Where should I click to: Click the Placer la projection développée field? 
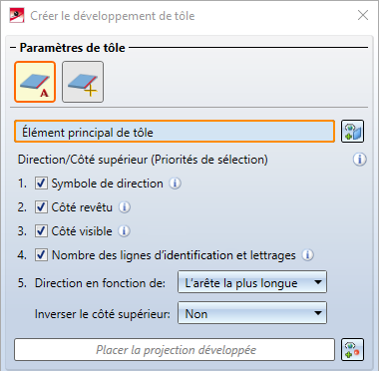tap(175, 350)
